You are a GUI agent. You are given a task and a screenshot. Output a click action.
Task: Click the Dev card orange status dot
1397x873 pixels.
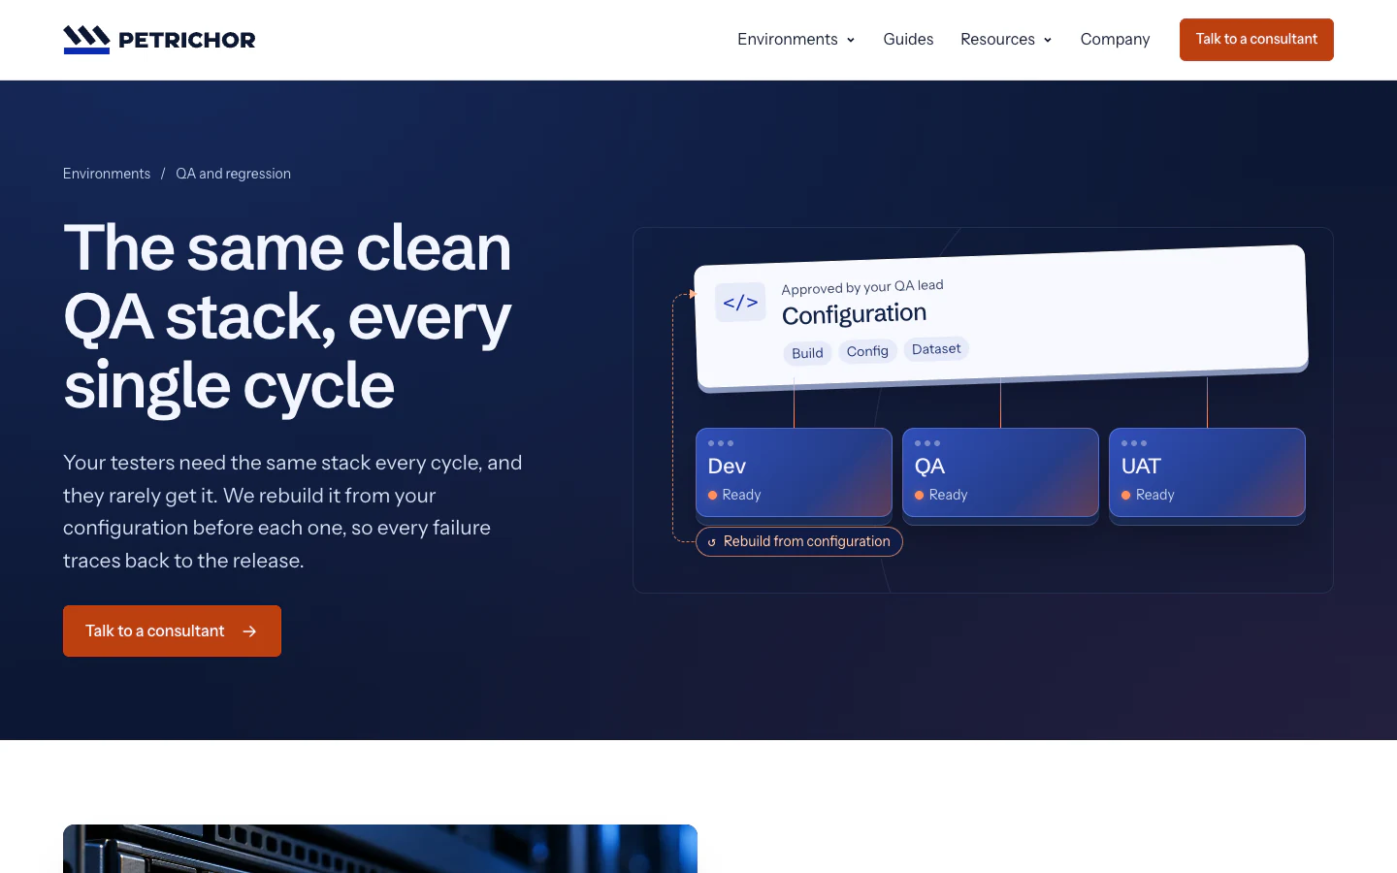[712, 496]
